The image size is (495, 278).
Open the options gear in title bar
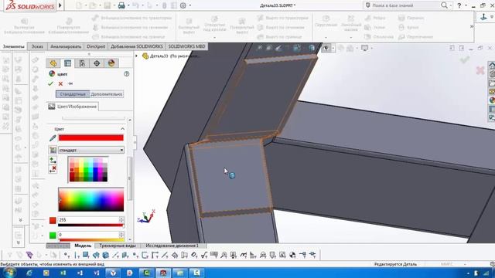(183, 5)
